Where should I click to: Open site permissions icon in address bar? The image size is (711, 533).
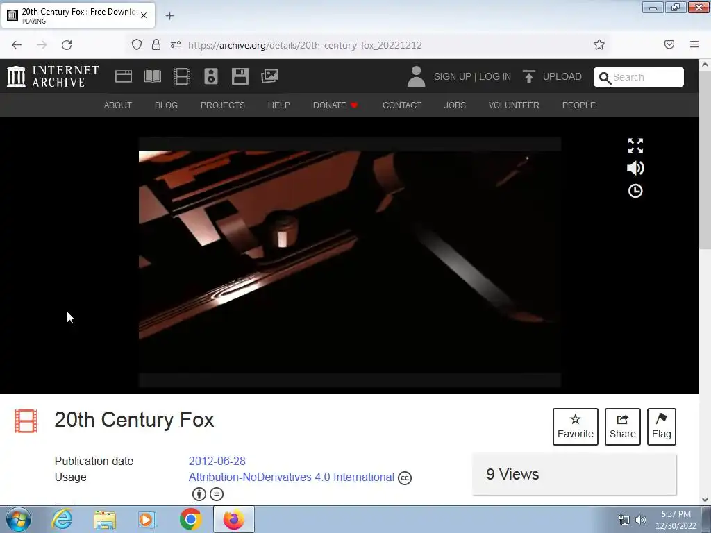(x=176, y=44)
